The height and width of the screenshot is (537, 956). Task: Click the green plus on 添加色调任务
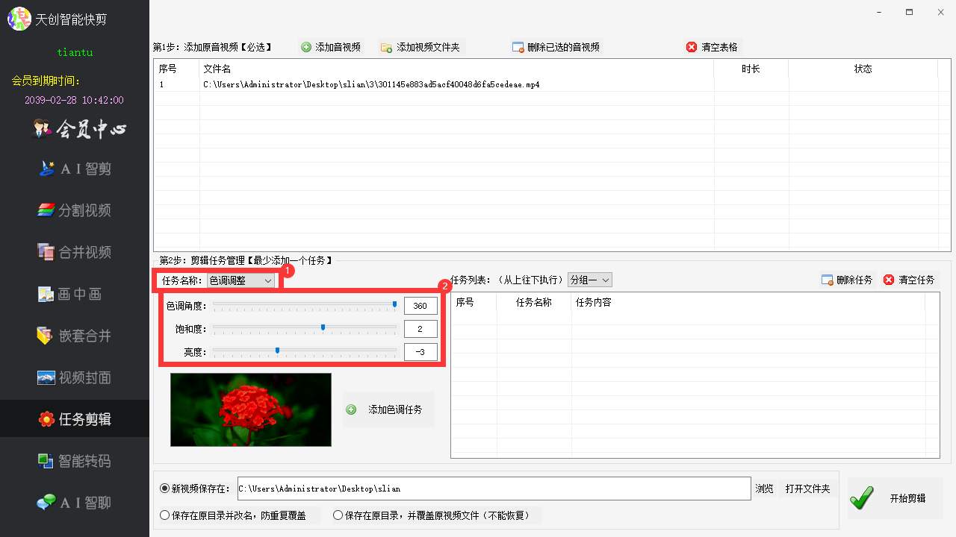351,409
